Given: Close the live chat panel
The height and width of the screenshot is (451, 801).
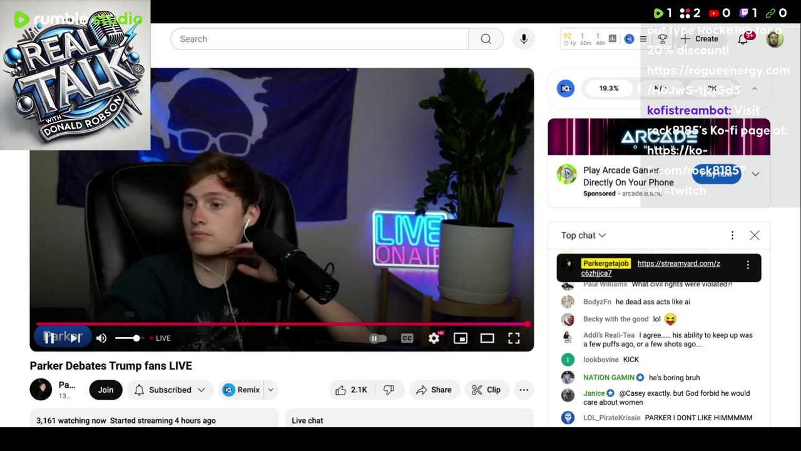Looking at the screenshot, I should tap(755, 236).
